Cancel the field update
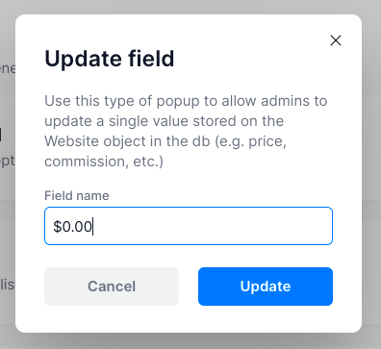This screenshot has height=349, width=381. click(112, 287)
